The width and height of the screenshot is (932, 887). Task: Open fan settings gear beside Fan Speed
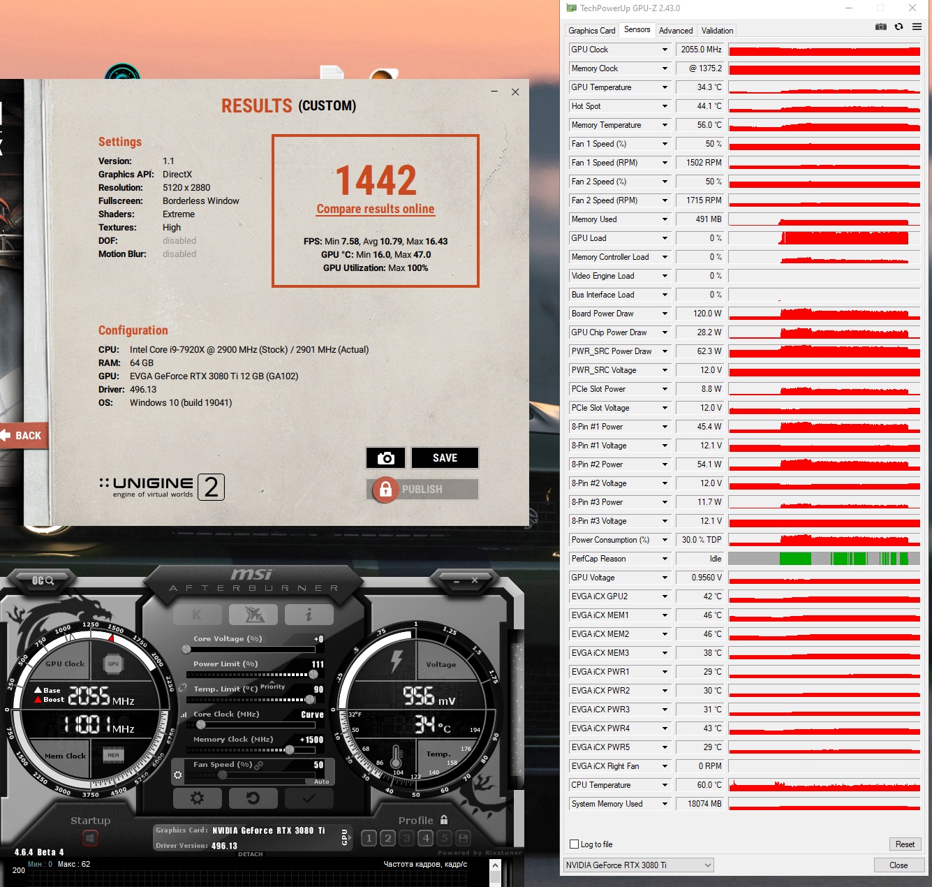tap(177, 775)
